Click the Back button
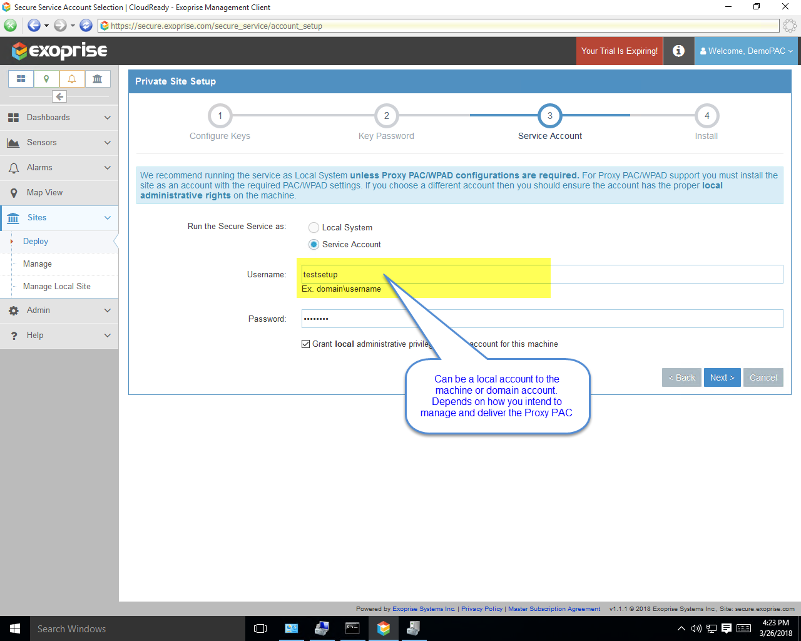801x641 pixels. pos(681,377)
